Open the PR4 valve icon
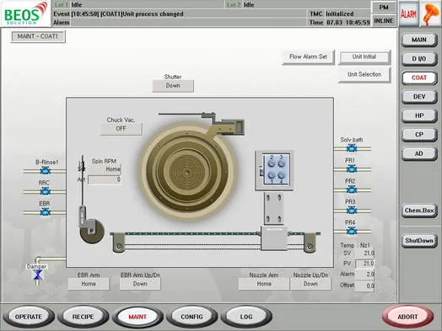The image size is (442, 331). [352, 231]
